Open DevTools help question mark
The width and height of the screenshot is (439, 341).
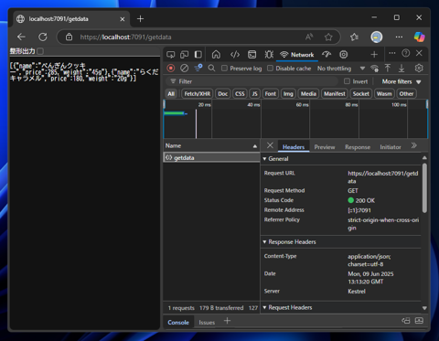(406, 53)
